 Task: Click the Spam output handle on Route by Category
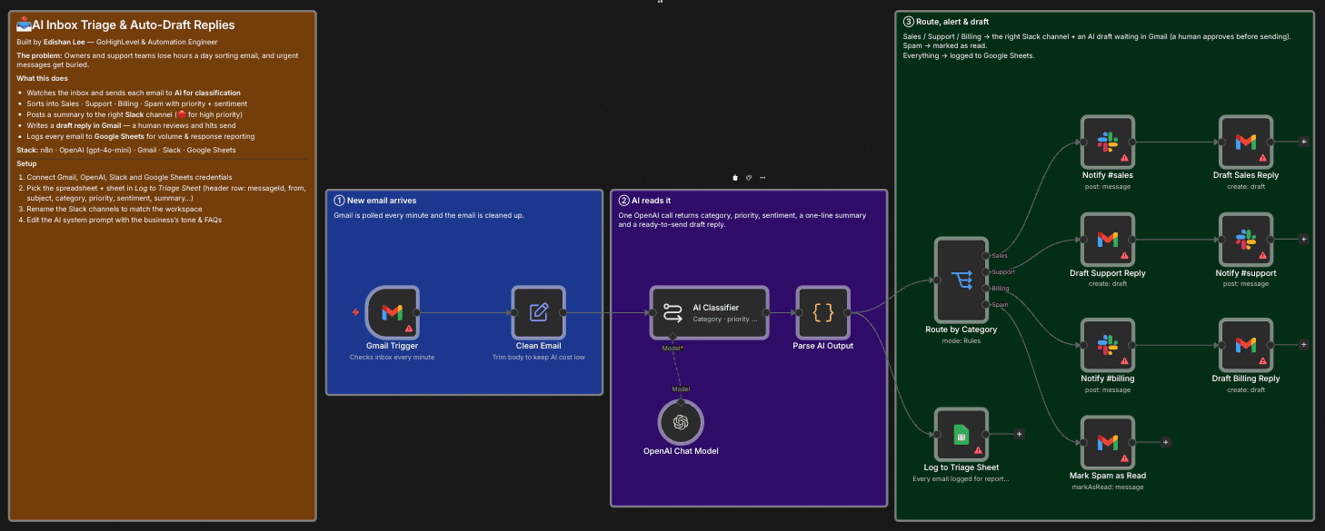(987, 305)
